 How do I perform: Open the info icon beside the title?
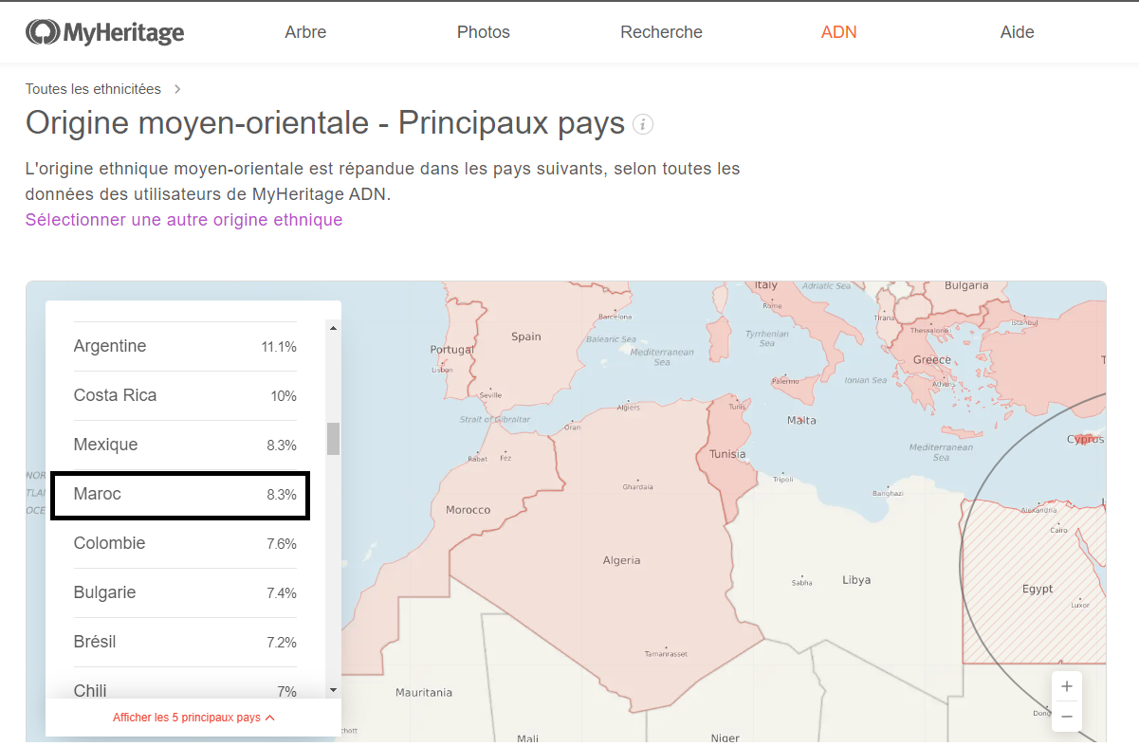[643, 124]
